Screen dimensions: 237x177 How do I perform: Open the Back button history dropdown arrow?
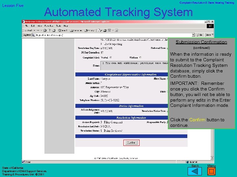(34, 30)
